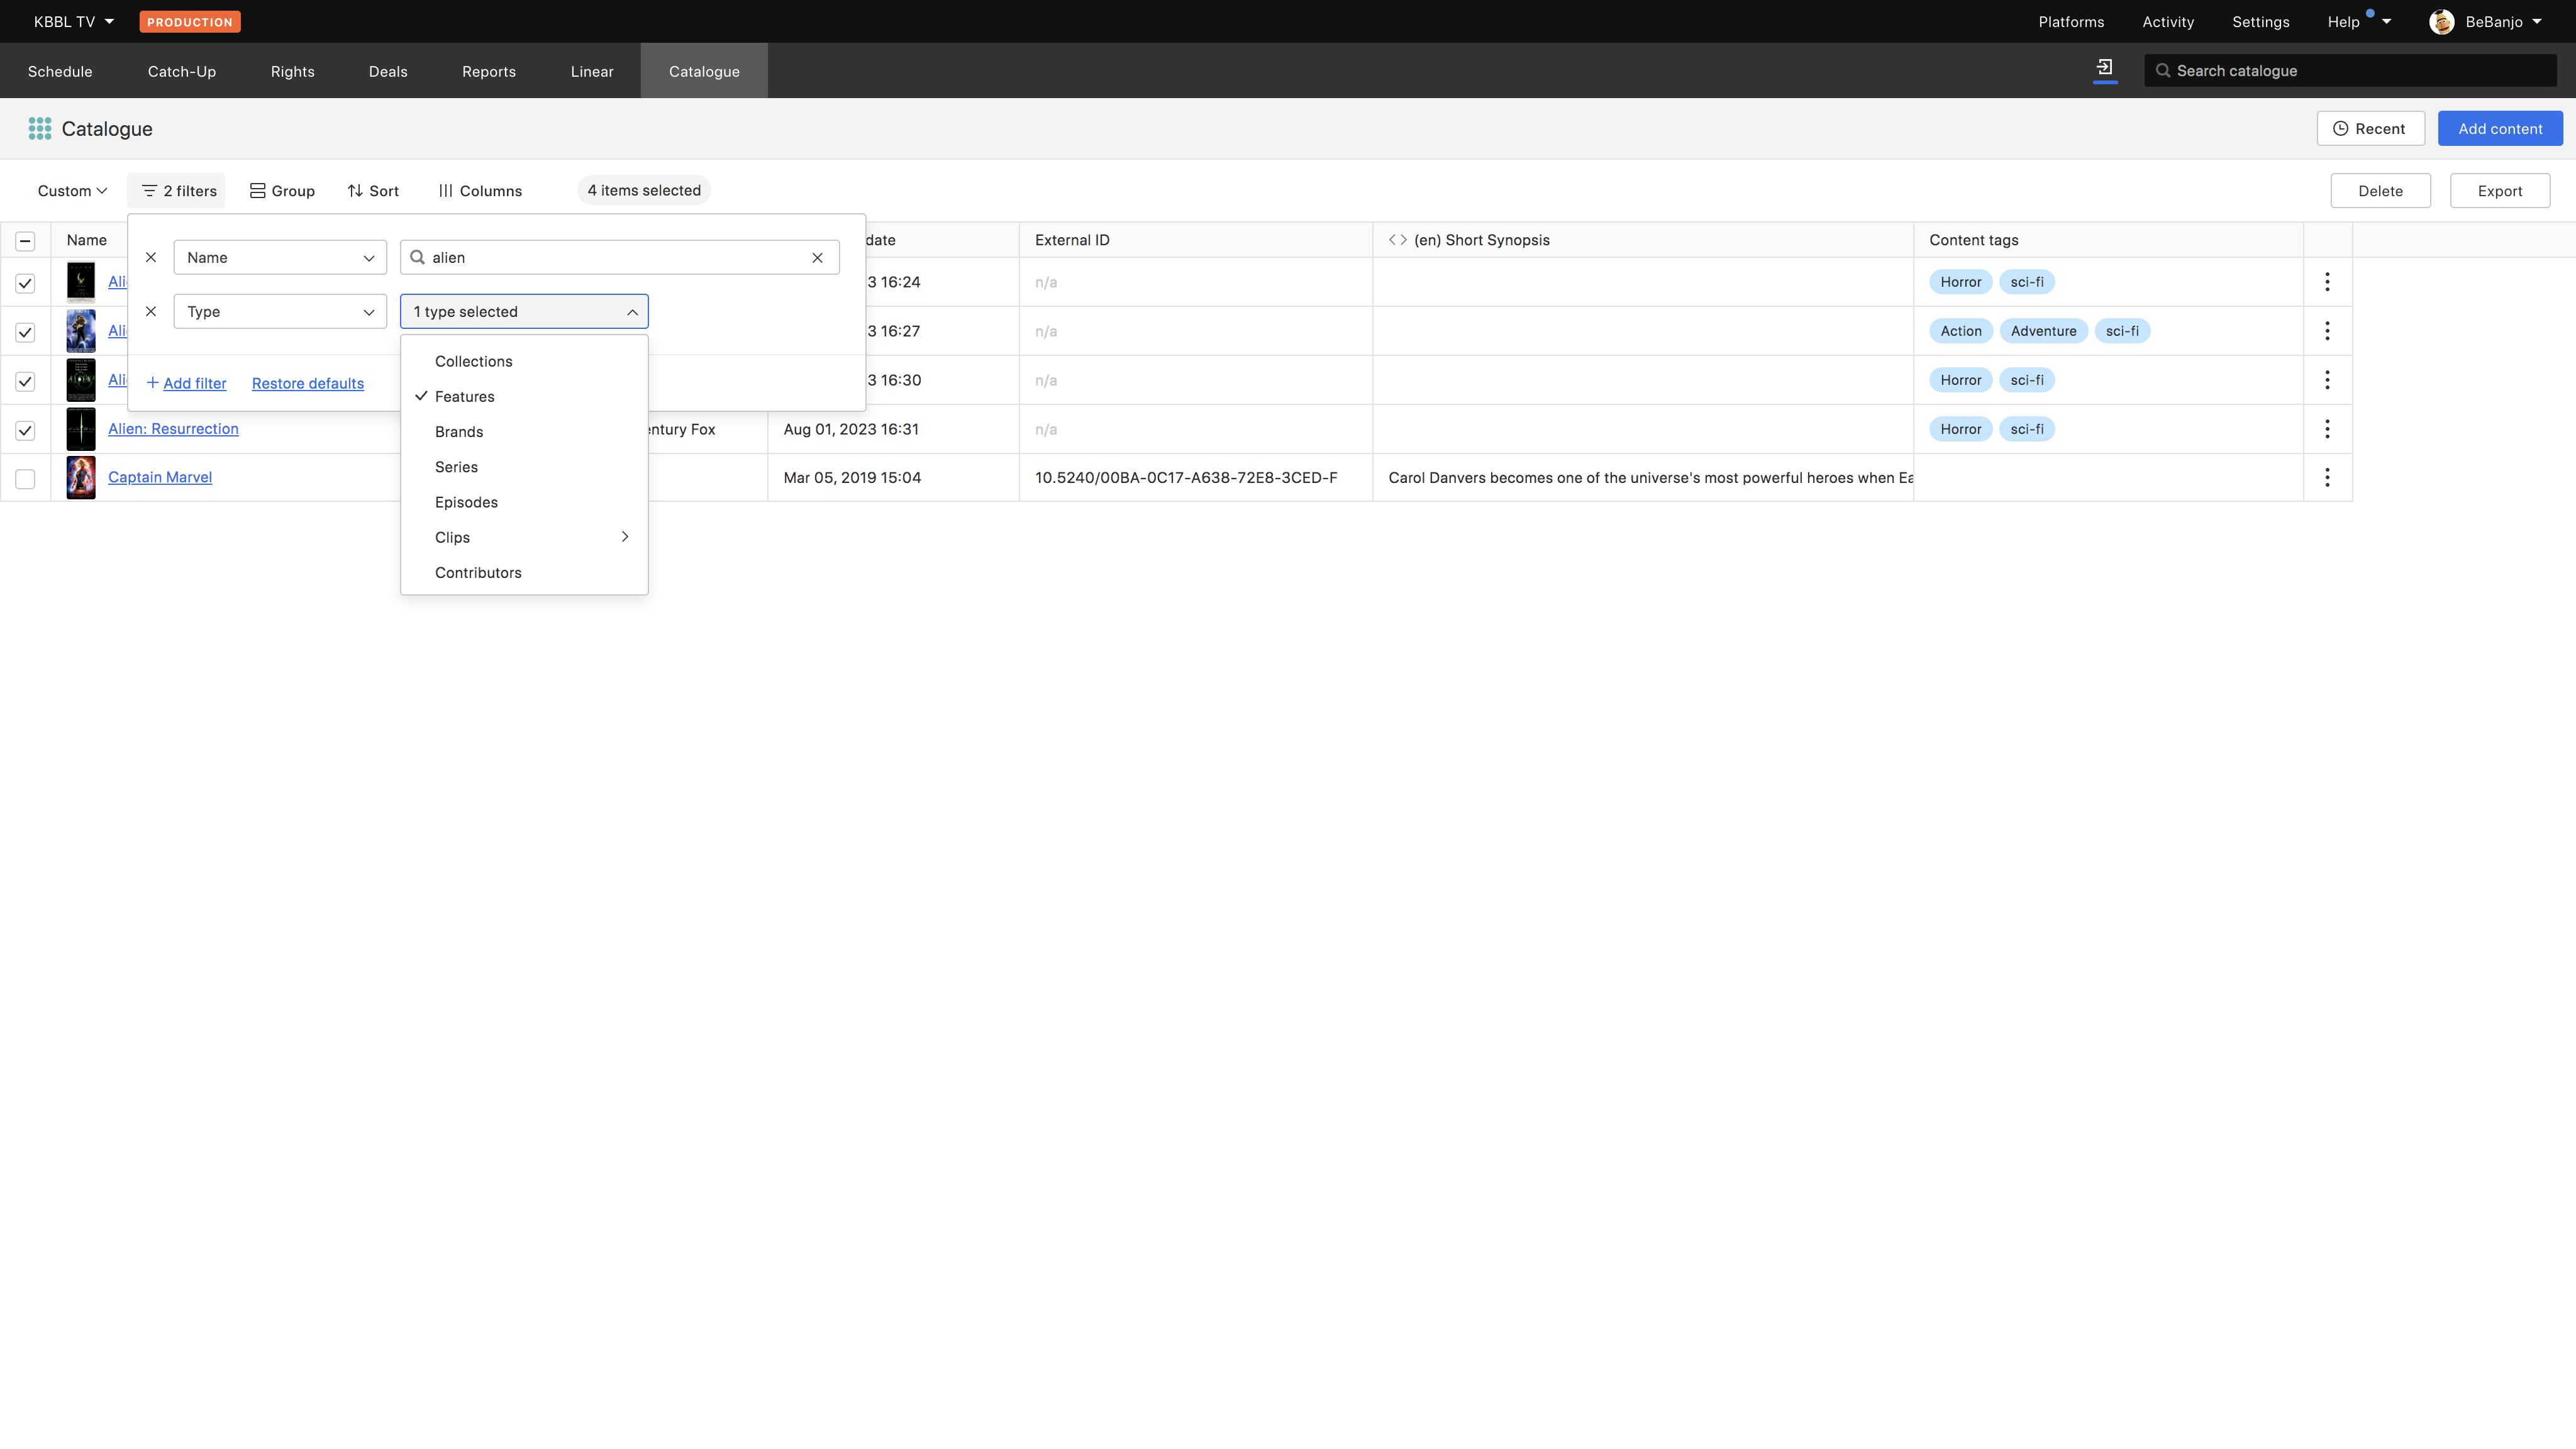Open the import tray icon beside search
This screenshot has width=2576, height=1449.
pyautogui.click(x=2104, y=68)
